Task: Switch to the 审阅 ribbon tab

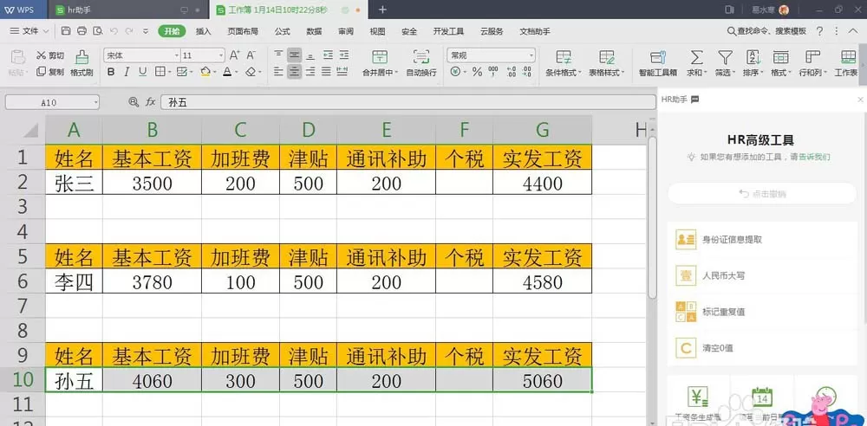Action: pyautogui.click(x=346, y=31)
